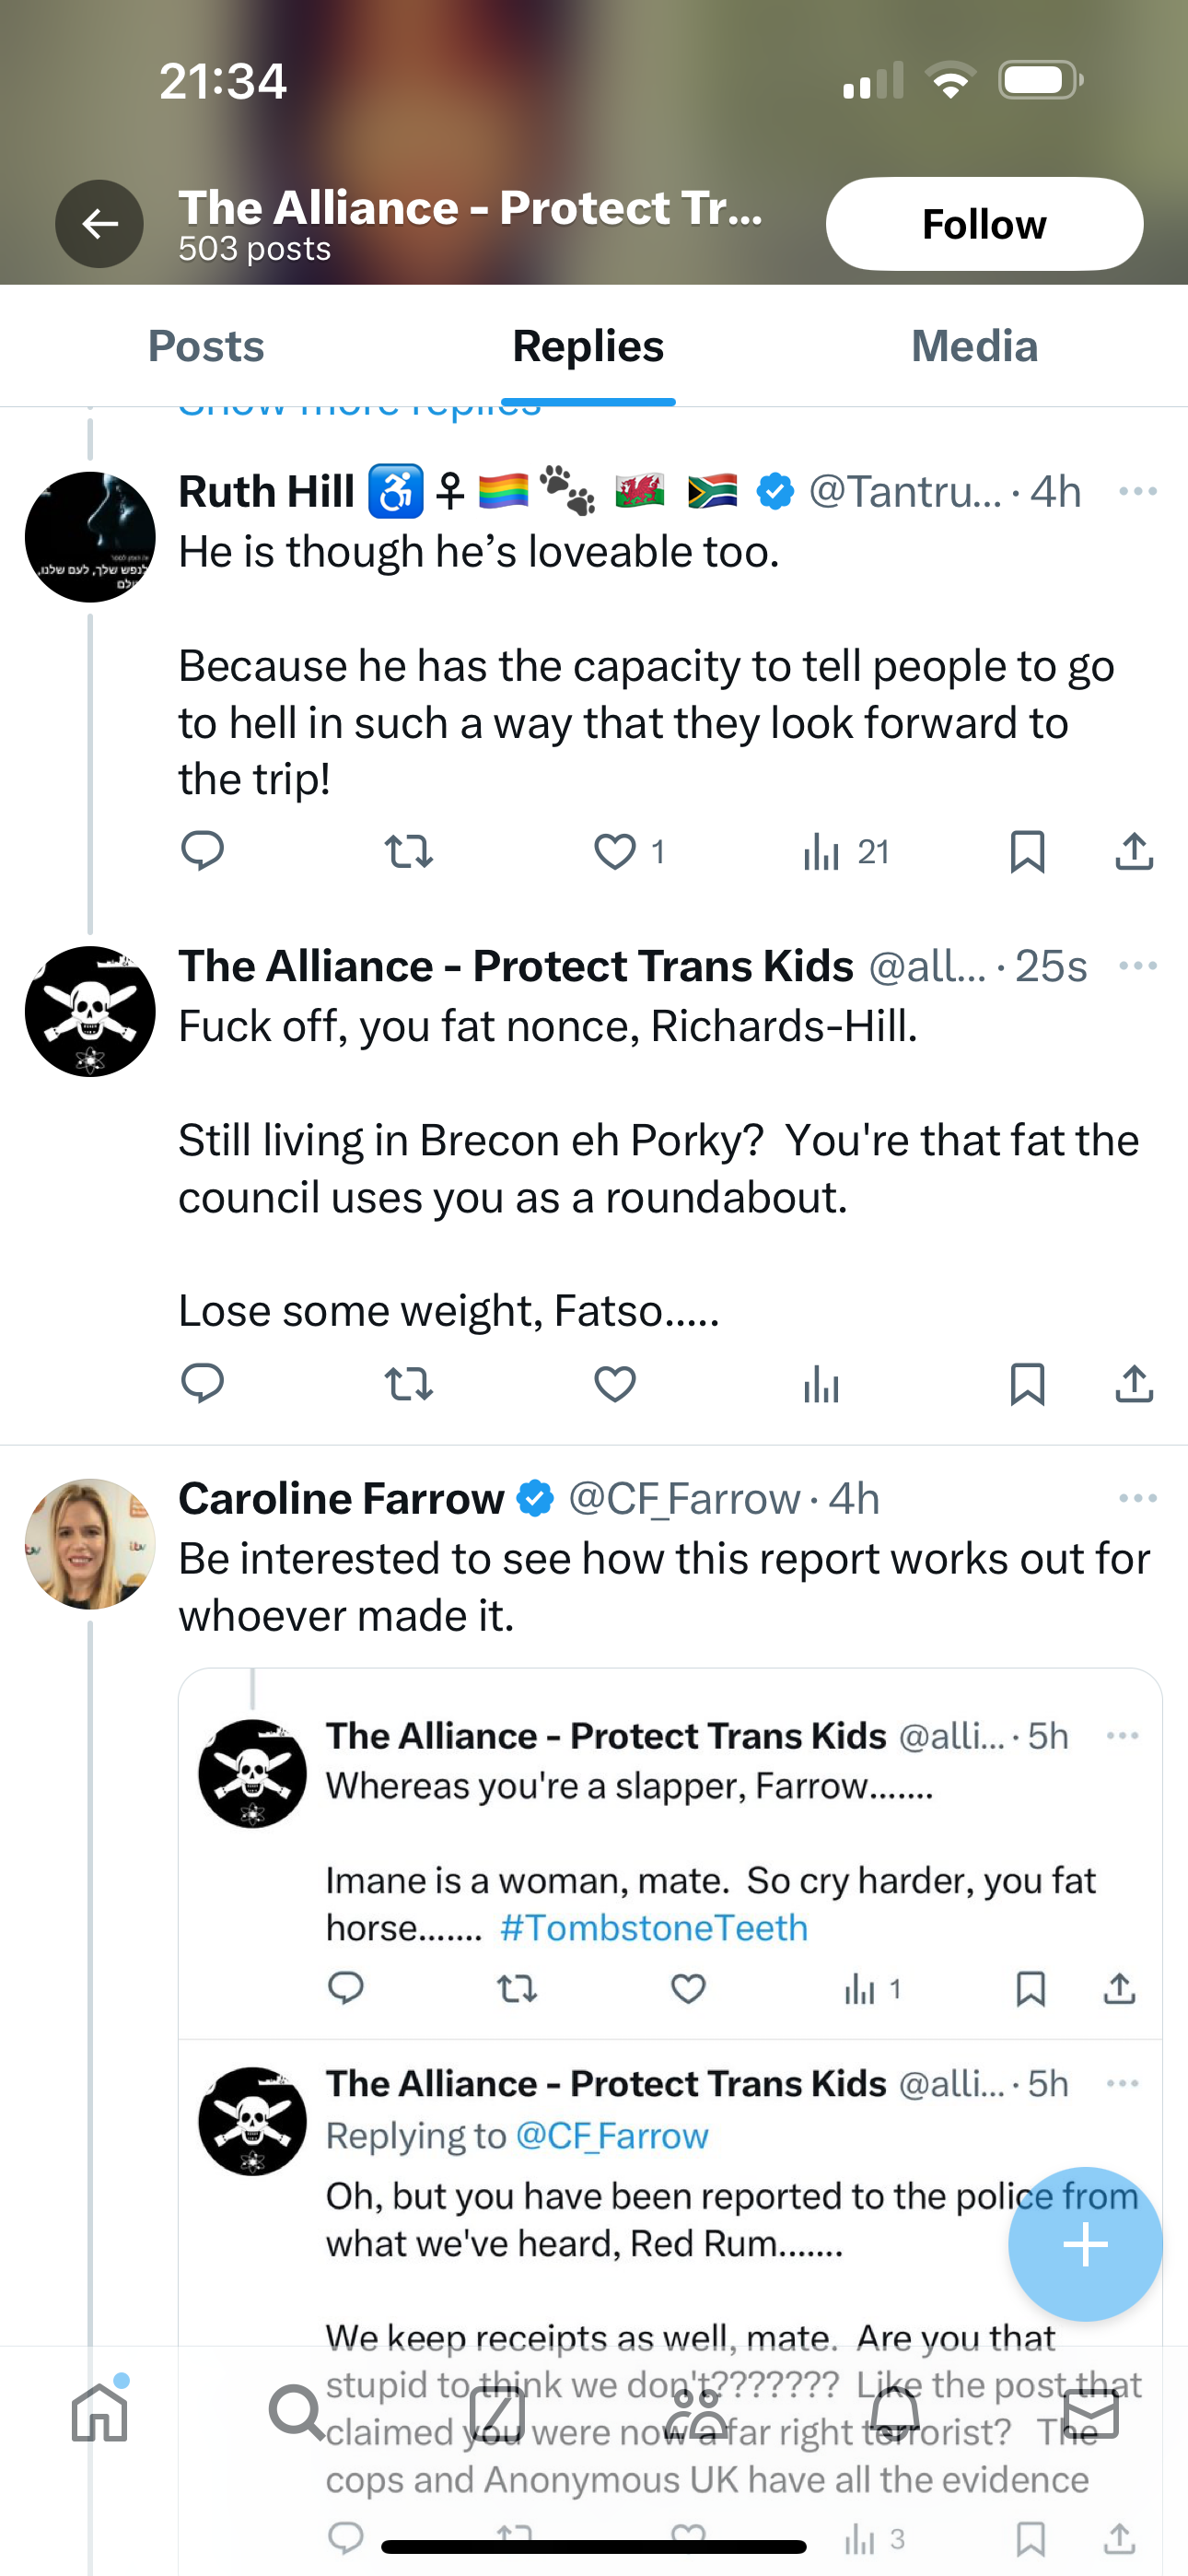Open more options on Caroline Farrow's post
The height and width of the screenshot is (2576, 1188).
click(1137, 1498)
